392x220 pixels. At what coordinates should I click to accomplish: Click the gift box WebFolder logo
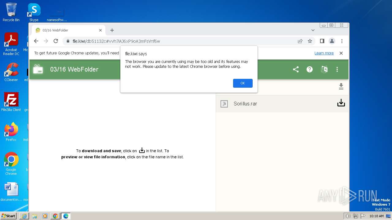[x=38, y=69]
